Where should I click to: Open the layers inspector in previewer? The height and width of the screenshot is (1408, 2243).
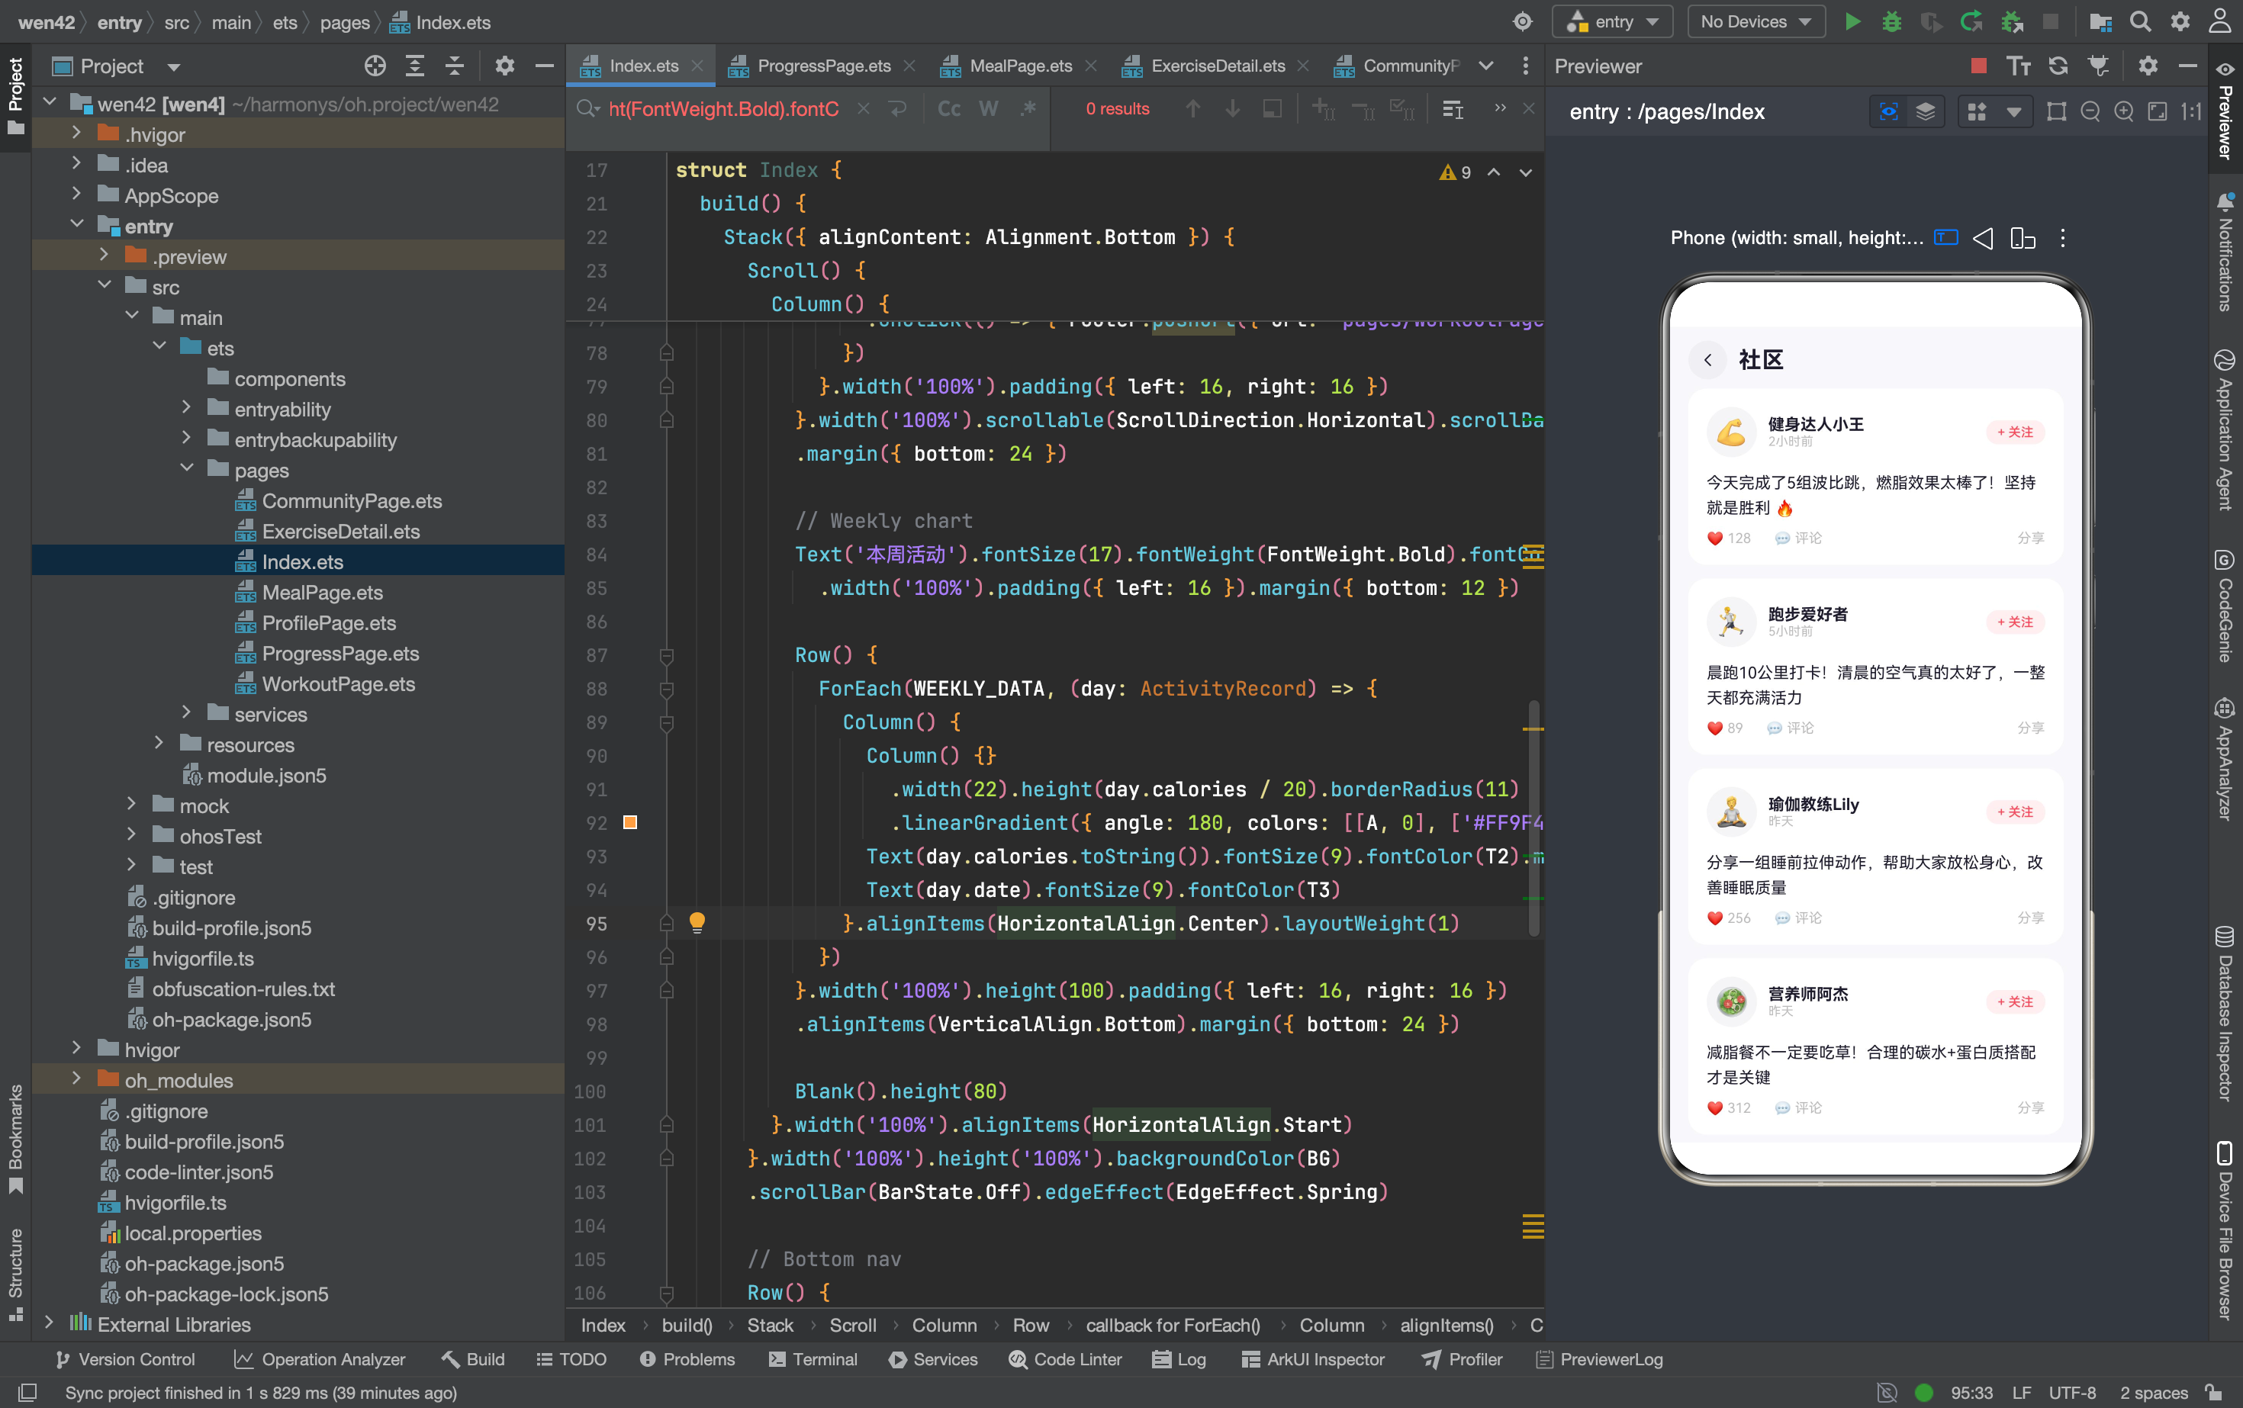tap(1926, 112)
